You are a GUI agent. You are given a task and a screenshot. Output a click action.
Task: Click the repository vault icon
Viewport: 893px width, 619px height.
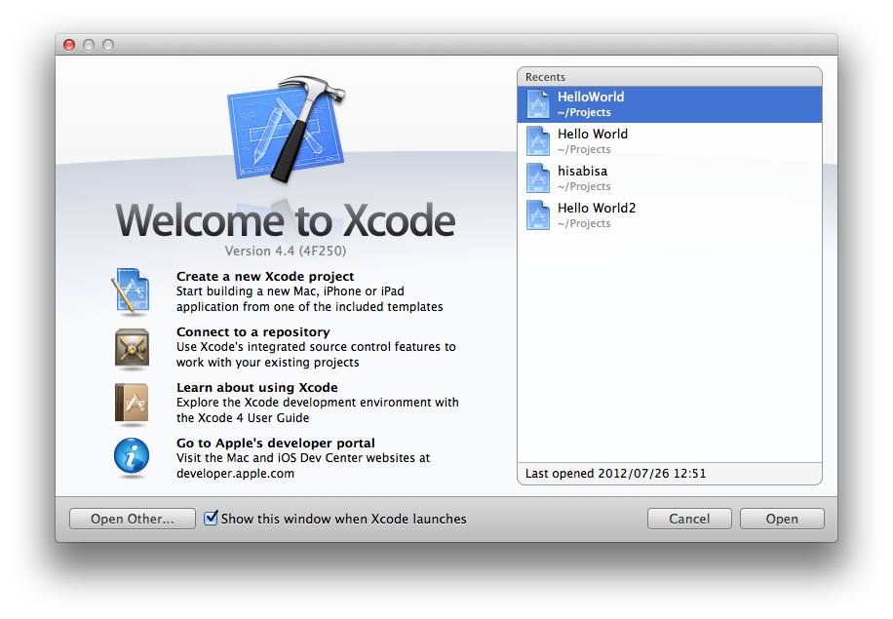[x=132, y=347]
